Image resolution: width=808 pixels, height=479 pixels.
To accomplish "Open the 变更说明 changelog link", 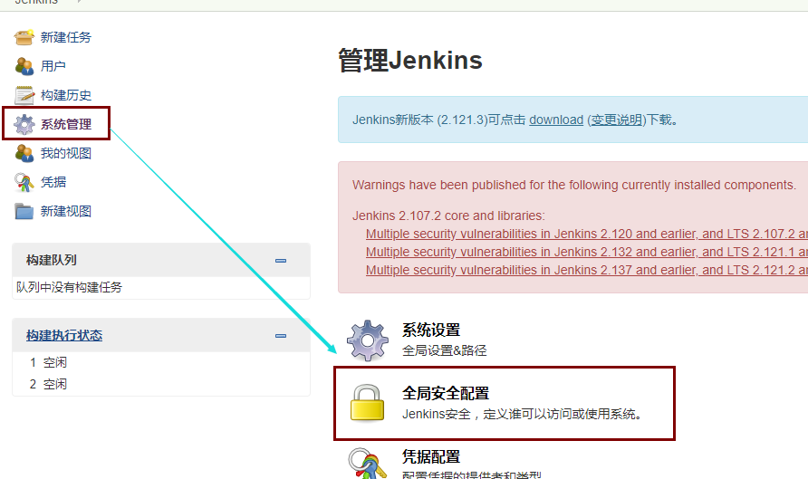I will point(616,120).
